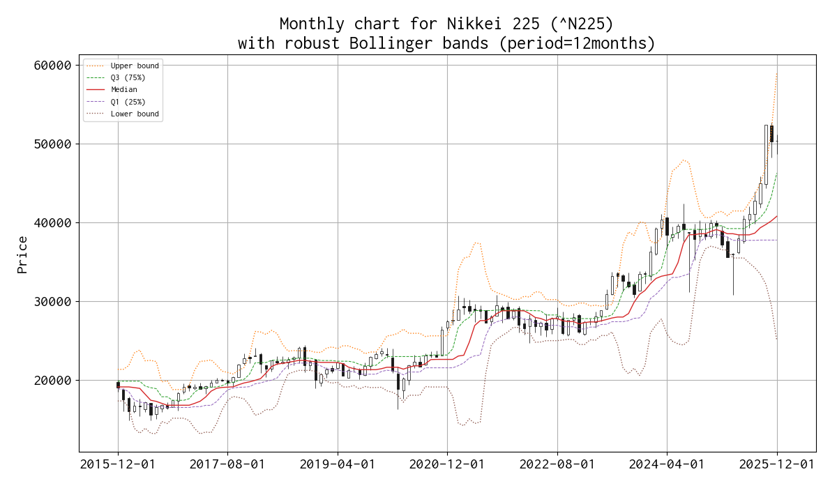Click the x-axis date 2015-12-01
Viewport: 837px width, 488px height.
(118, 464)
